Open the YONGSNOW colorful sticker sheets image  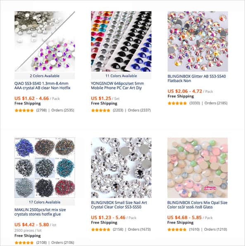click(x=121, y=41)
